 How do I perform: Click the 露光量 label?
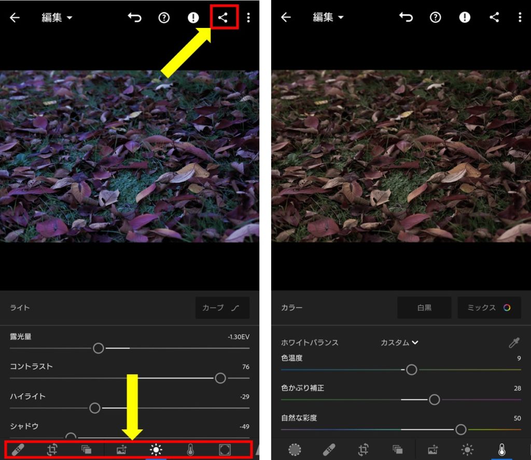[x=21, y=337]
